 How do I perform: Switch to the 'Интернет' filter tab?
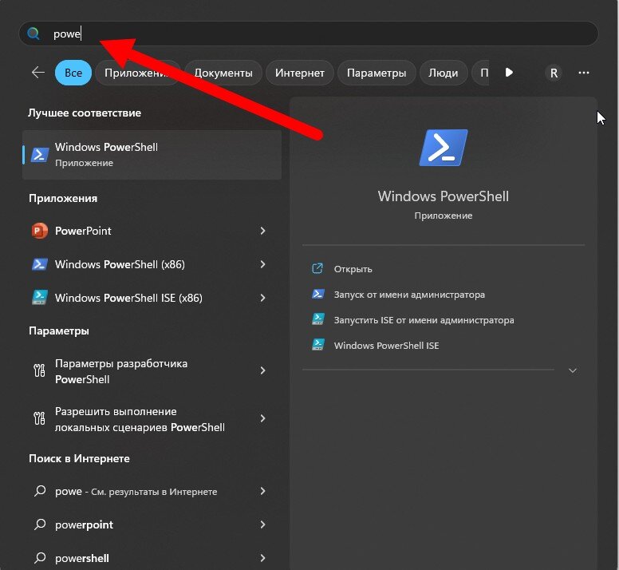click(300, 73)
